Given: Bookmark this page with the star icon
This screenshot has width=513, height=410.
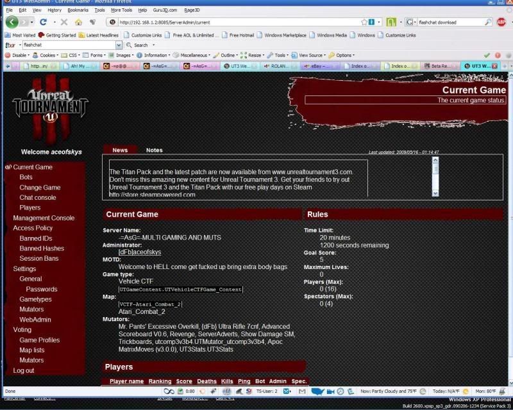Looking at the screenshot, I should click(364, 22).
